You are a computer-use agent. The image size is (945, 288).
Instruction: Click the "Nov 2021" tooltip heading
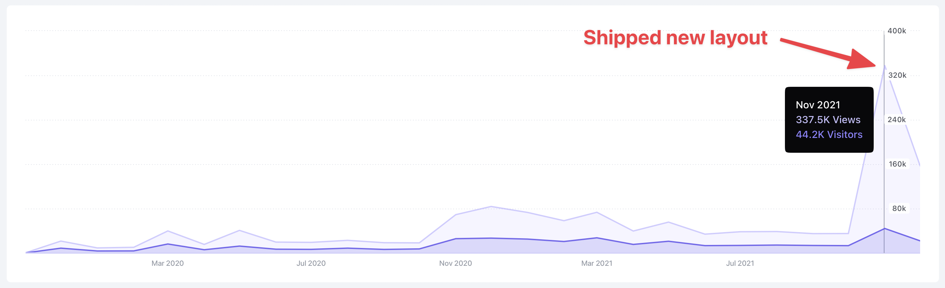pyautogui.click(x=818, y=105)
